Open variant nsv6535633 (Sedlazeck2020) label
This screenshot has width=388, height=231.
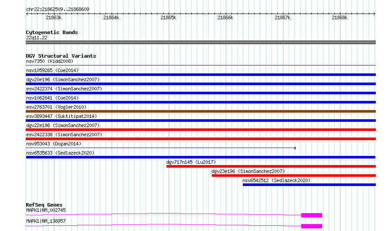tap(60, 153)
